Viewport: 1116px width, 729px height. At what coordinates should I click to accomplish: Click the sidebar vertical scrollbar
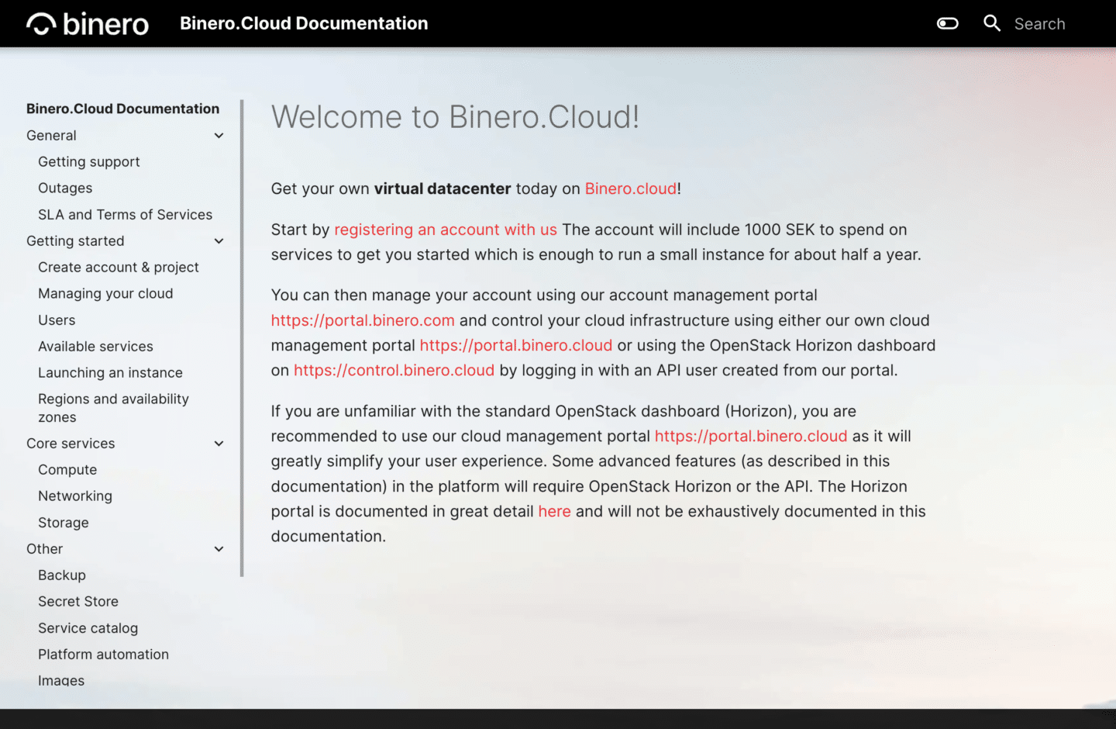point(242,337)
